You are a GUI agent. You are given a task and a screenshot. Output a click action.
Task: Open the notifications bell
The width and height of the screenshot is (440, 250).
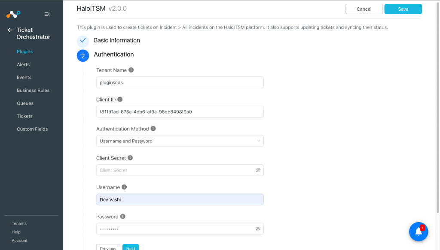click(x=419, y=232)
